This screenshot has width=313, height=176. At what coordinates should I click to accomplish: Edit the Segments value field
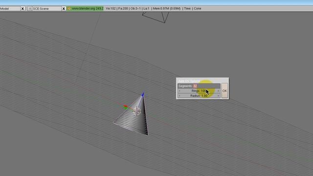pos(199,86)
